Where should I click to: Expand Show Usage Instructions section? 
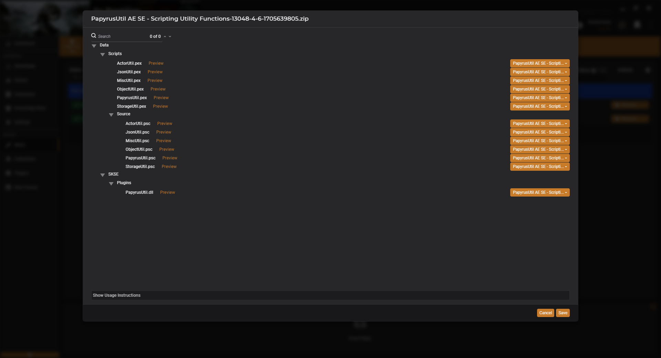117,295
